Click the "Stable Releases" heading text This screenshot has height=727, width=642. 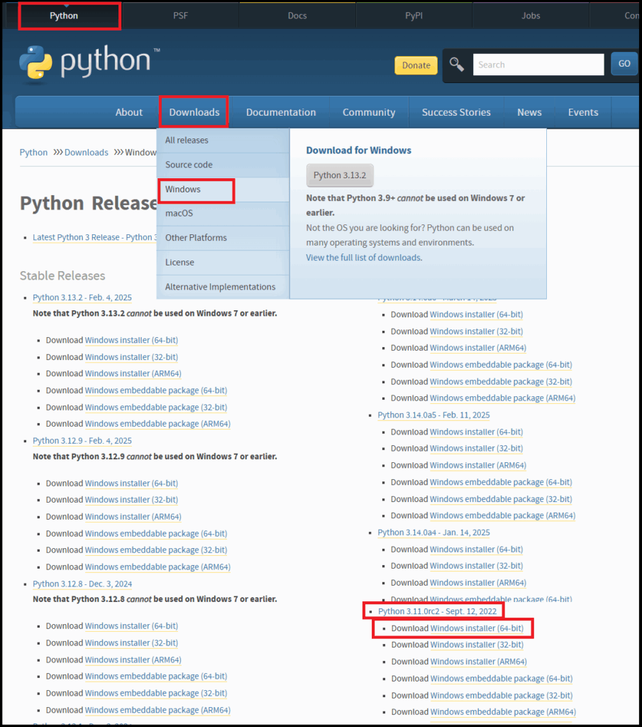point(62,276)
